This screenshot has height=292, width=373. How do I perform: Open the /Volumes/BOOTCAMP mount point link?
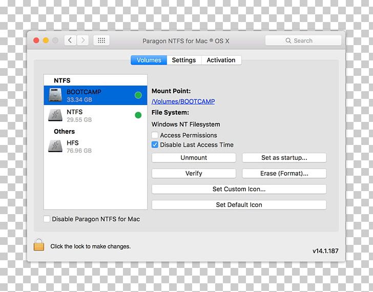pos(183,101)
